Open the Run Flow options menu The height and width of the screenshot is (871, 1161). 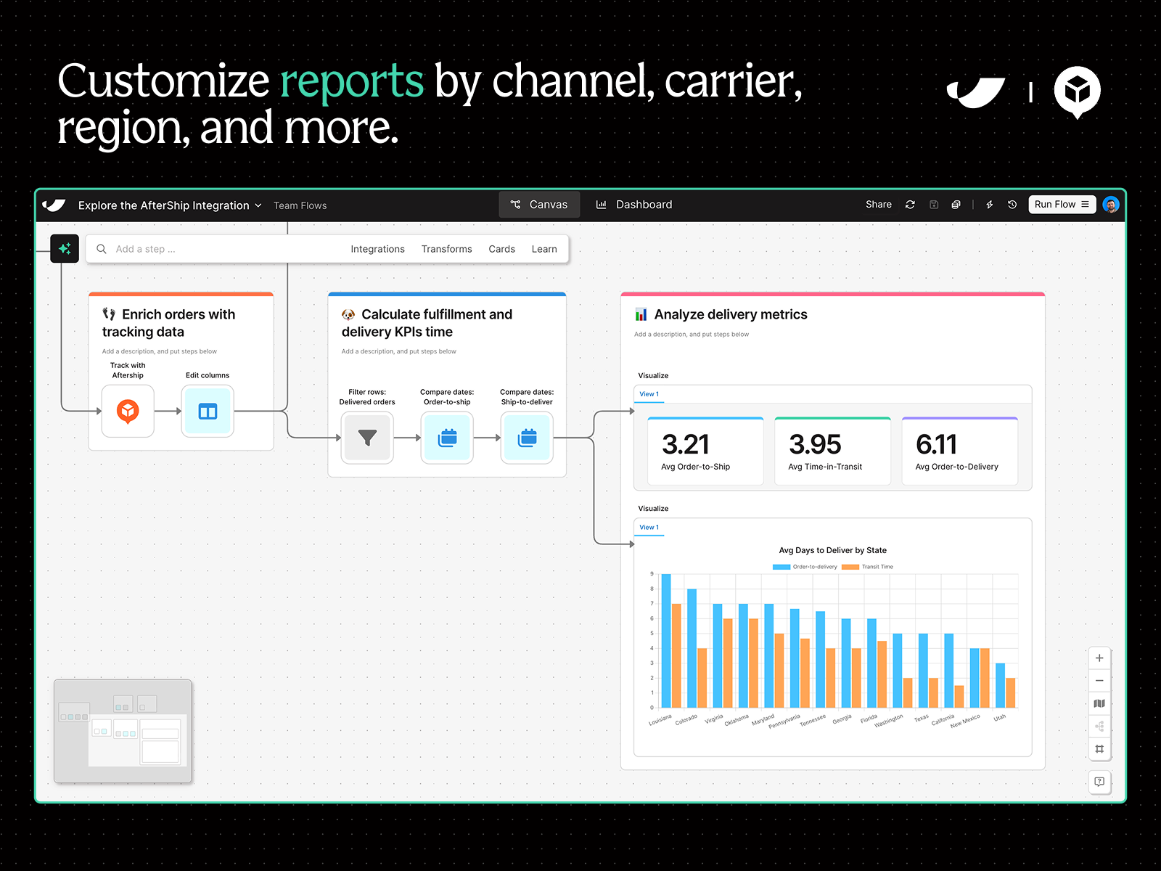point(1084,204)
